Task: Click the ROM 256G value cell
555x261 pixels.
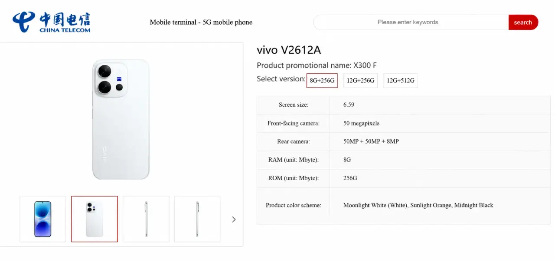Action: point(440,178)
